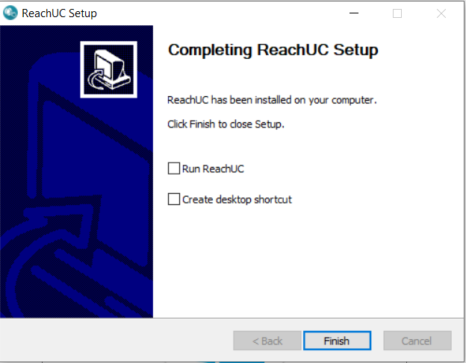The image size is (466, 363).
Task: Click the grayed-out Cancel button
Action: click(417, 341)
